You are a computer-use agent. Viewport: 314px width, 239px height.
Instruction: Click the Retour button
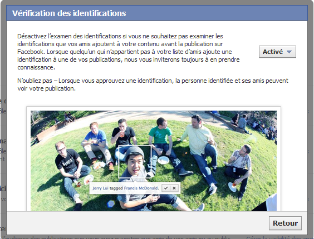pos(285,223)
